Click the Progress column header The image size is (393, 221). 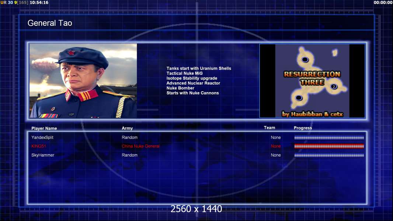pos(303,128)
